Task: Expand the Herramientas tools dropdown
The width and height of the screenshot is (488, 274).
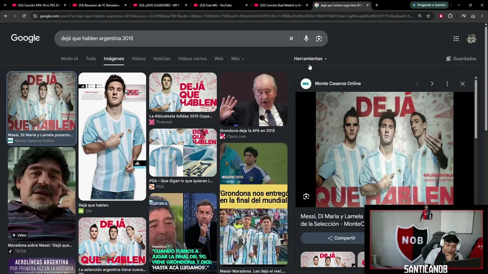Action: coord(310,59)
